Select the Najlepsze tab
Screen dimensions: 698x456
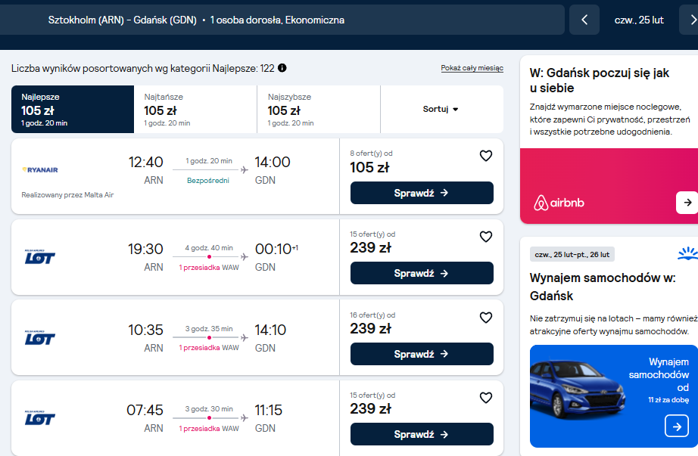(x=73, y=109)
